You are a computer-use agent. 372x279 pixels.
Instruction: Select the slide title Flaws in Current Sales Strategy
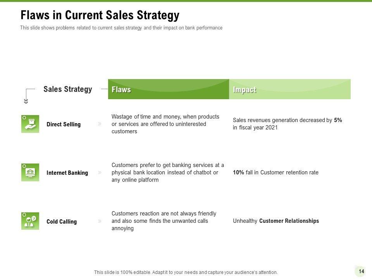(x=100, y=15)
